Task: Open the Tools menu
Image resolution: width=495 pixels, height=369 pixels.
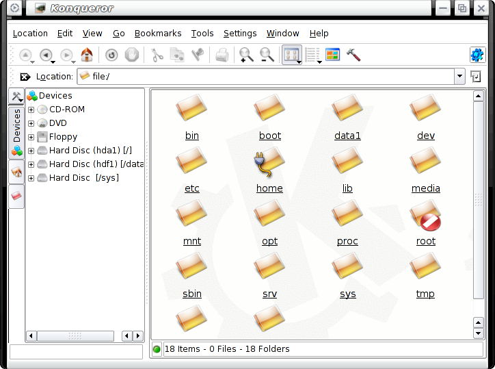Action: [202, 33]
